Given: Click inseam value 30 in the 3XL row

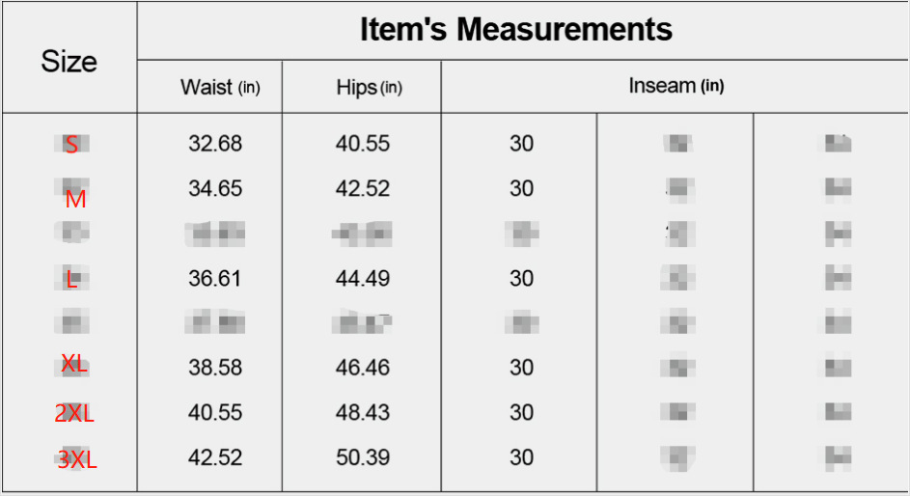Looking at the screenshot, I should click(521, 457).
